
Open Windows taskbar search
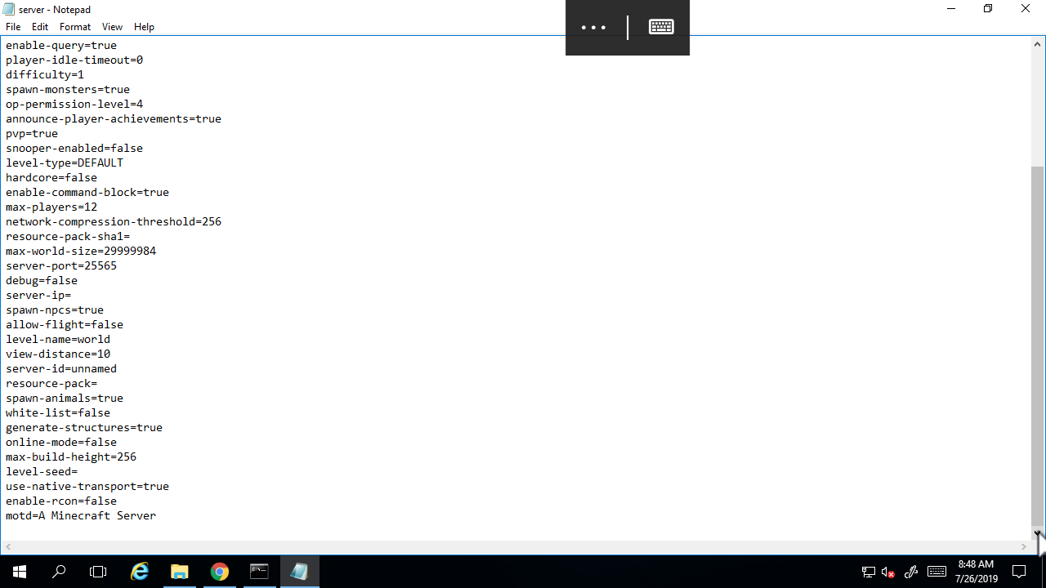(59, 572)
